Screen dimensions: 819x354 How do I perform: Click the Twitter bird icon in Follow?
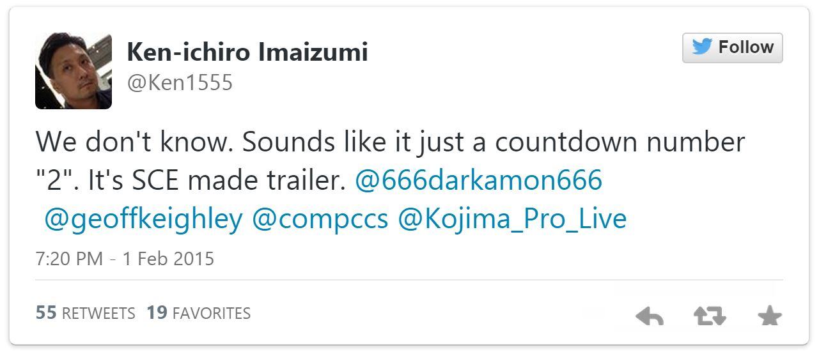point(701,48)
